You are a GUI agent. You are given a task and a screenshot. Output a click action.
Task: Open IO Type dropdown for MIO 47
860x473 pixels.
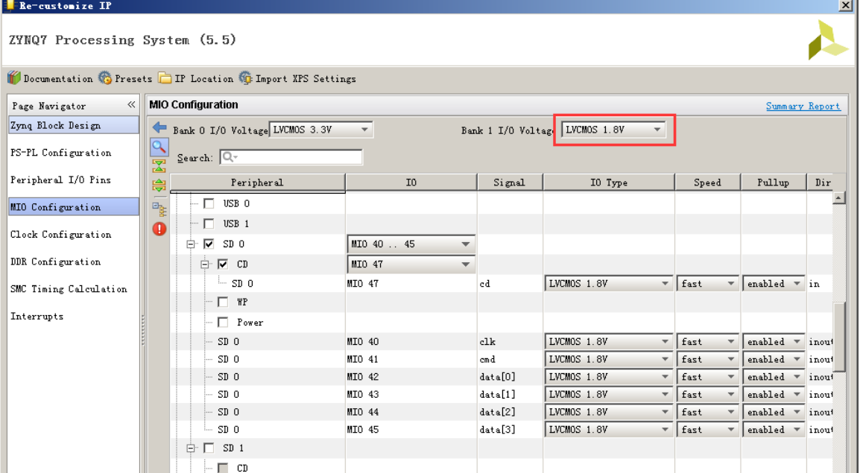tap(609, 283)
